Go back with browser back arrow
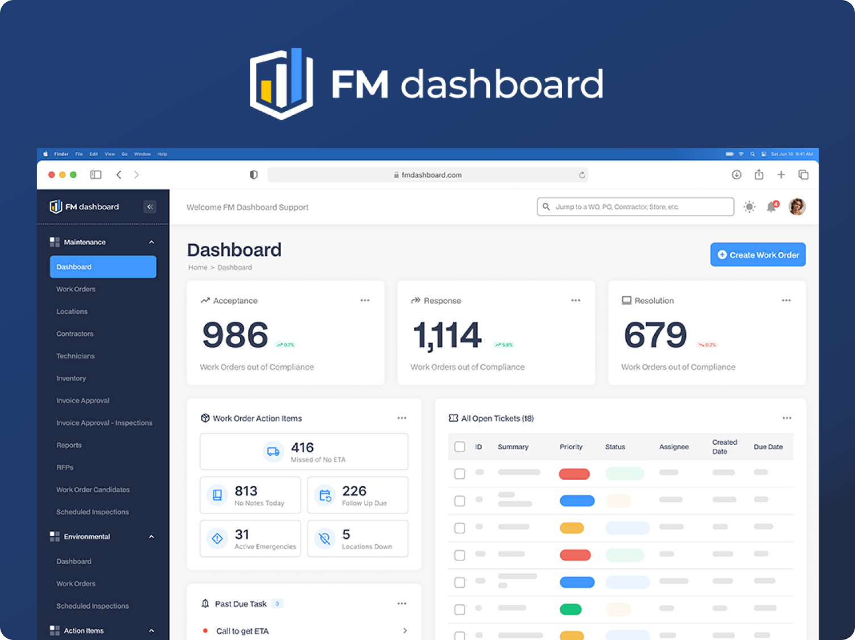Image resolution: width=855 pixels, height=640 pixels. click(x=119, y=175)
